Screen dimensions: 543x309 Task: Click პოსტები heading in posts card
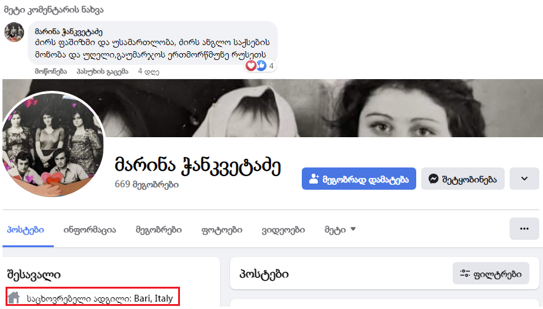pos(264,274)
